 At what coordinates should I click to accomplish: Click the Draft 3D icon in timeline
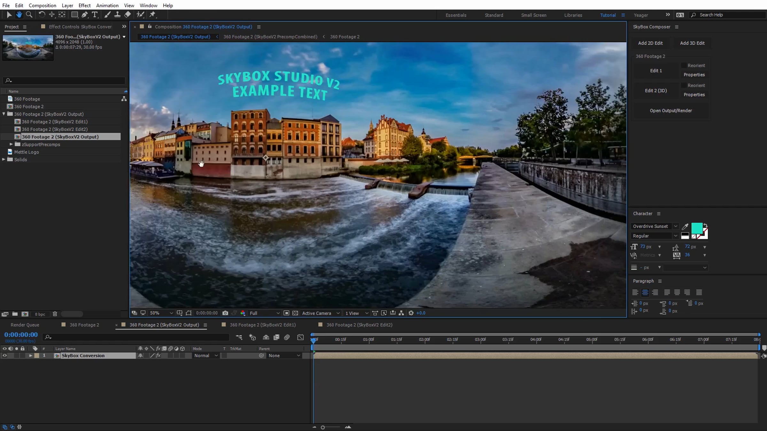(252, 337)
